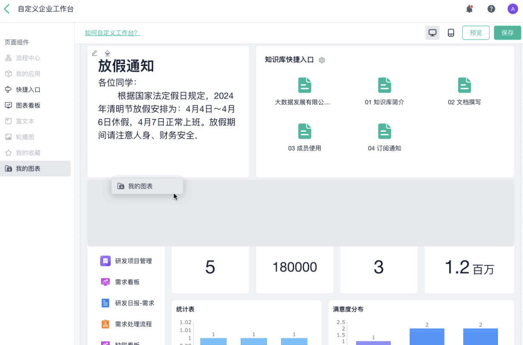Screen dimensions: 523x345
Task: Switch to desktop layout view
Action: pyautogui.click(x=433, y=33)
